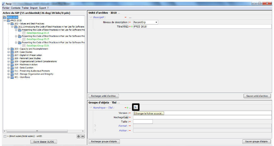Open the Fichier menu
The width and height of the screenshot is (274, 146).
point(6,8)
